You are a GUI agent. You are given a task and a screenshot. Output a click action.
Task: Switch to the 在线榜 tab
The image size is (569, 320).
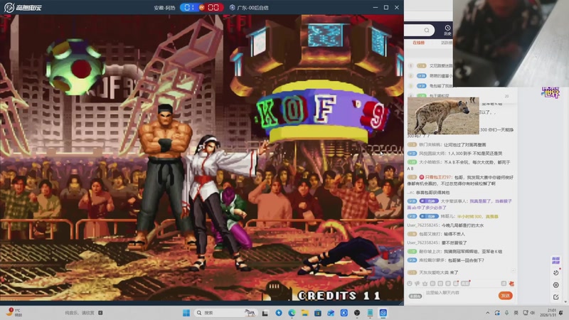click(418, 43)
